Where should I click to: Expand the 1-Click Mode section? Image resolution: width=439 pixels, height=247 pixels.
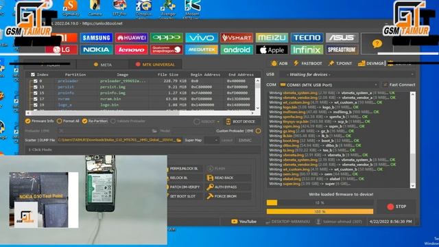pos(143,150)
